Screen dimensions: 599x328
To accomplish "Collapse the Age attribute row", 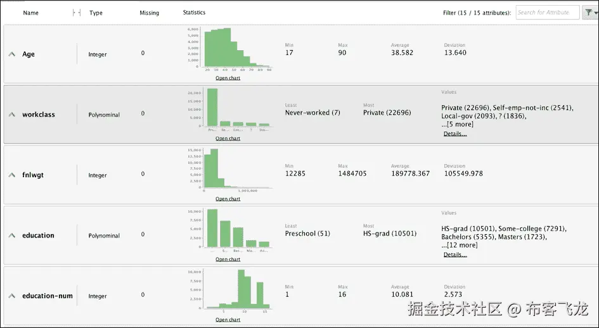I will pyautogui.click(x=12, y=54).
